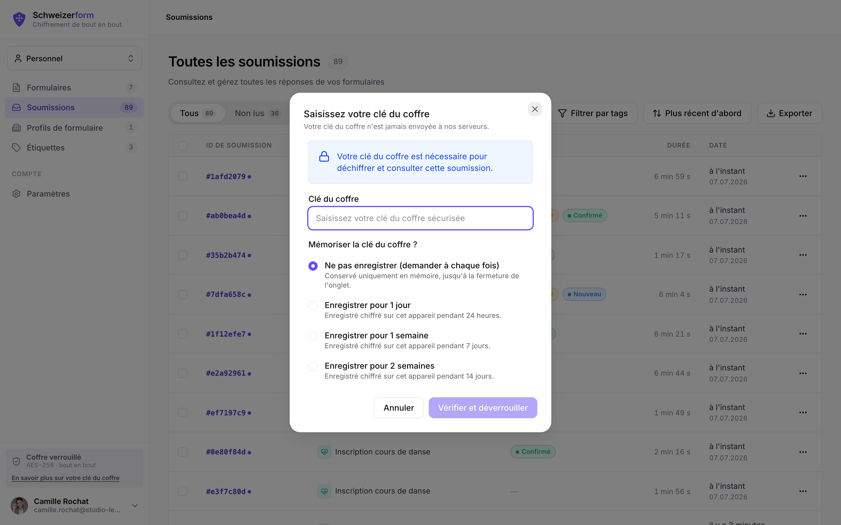Open Paramètres in the sidebar

pyautogui.click(x=74, y=194)
